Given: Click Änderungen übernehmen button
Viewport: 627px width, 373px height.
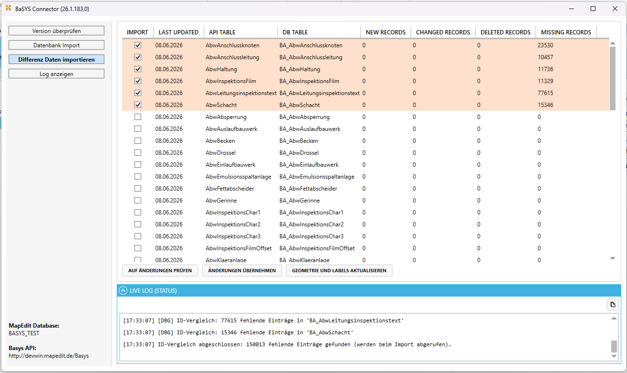Looking at the screenshot, I should point(242,271).
